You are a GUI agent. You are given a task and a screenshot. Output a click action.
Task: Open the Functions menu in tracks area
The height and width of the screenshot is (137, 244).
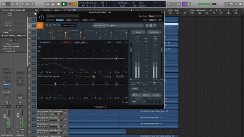(x=47, y=10)
